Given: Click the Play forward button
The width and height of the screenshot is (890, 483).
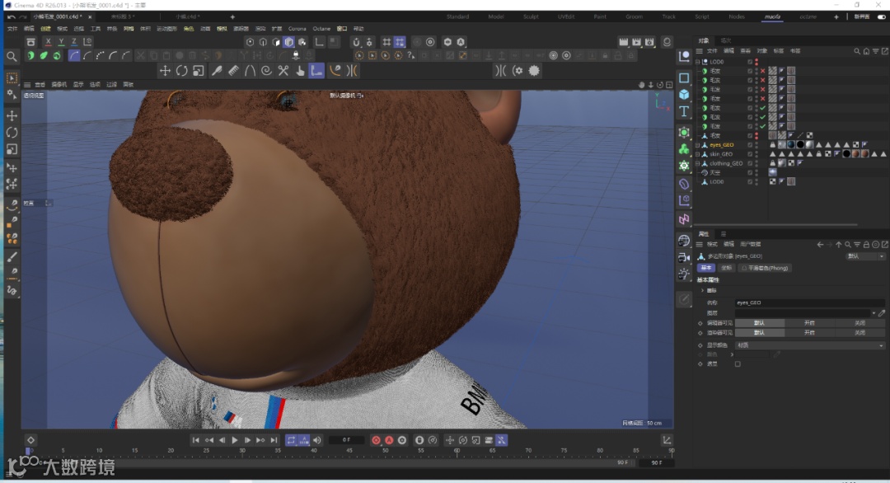Looking at the screenshot, I should point(234,440).
